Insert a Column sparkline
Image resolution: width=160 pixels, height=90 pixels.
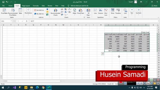(100, 11)
